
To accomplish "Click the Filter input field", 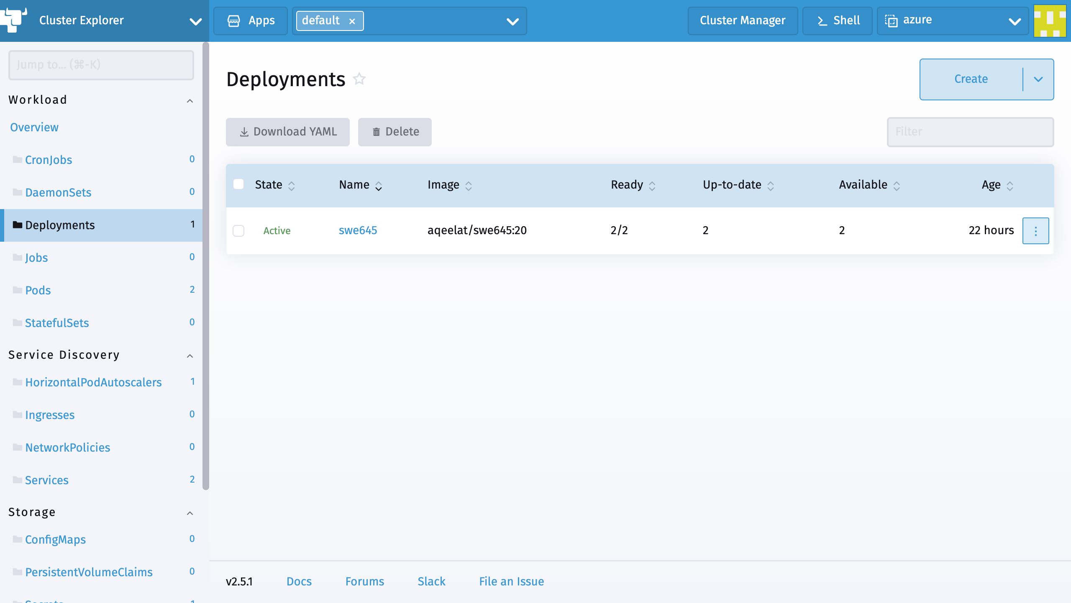I will click(x=970, y=132).
